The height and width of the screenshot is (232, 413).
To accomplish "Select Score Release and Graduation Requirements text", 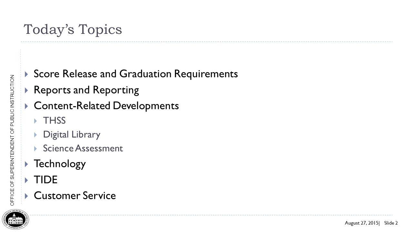I will pyautogui.click(x=136, y=74).
